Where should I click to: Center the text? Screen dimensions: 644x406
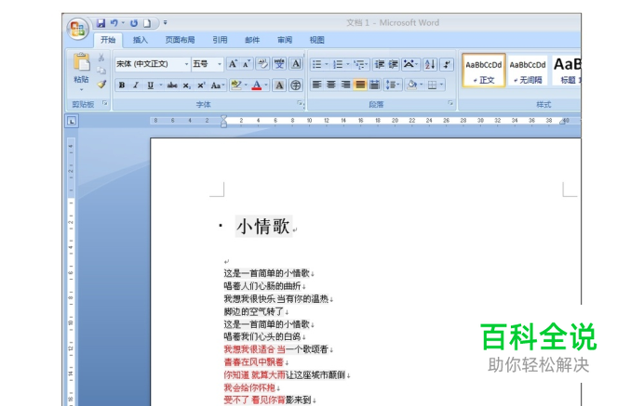coord(331,85)
